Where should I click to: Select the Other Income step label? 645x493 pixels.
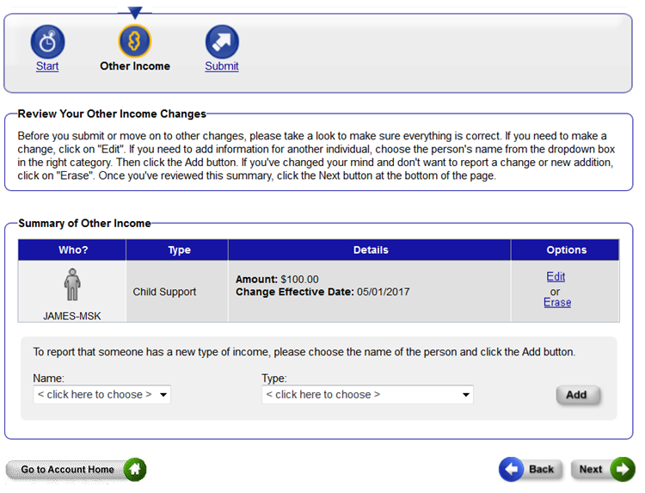tap(135, 66)
